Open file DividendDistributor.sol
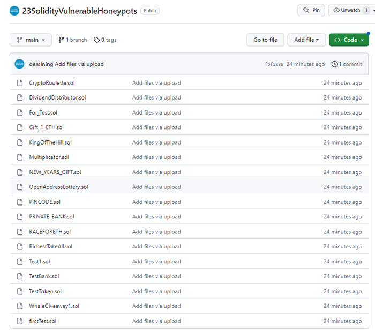The image size is (375, 334). click(x=57, y=98)
